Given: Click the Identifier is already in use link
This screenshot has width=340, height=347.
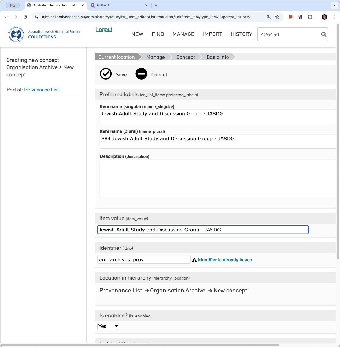Looking at the screenshot, I should click(x=225, y=260).
